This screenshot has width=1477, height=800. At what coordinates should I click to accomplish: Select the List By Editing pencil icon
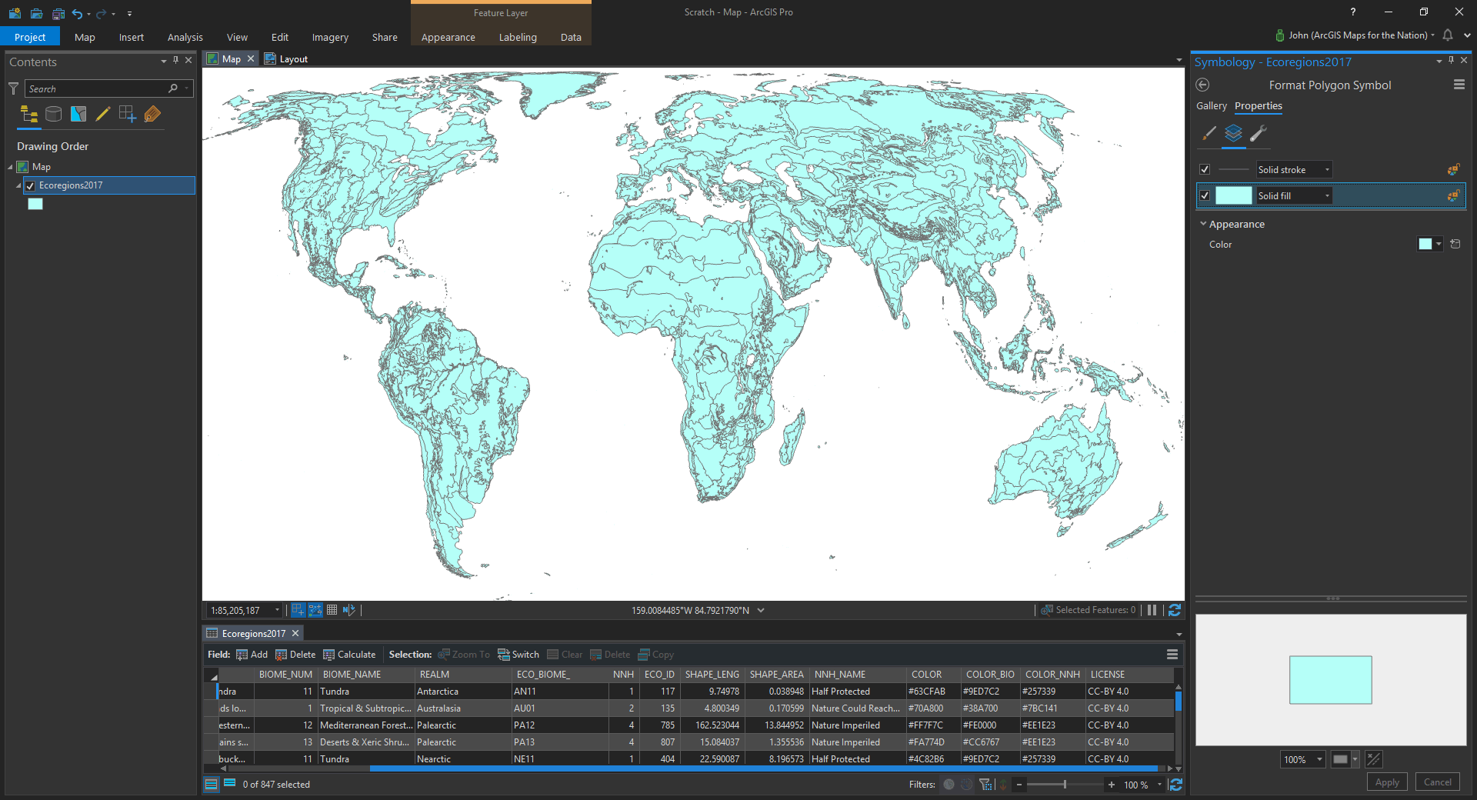click(x=102, y=115)
